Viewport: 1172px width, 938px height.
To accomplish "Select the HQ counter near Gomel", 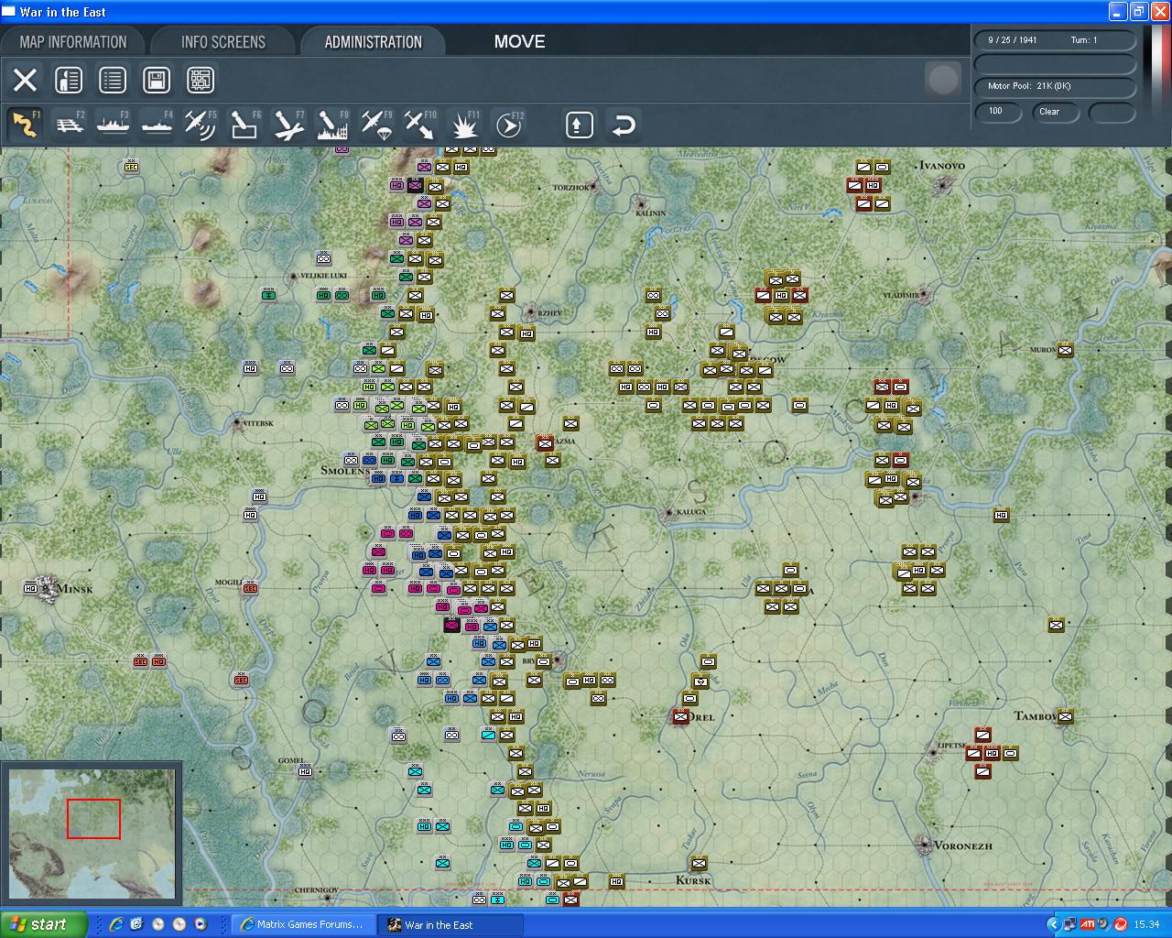I will click(305, 771).
